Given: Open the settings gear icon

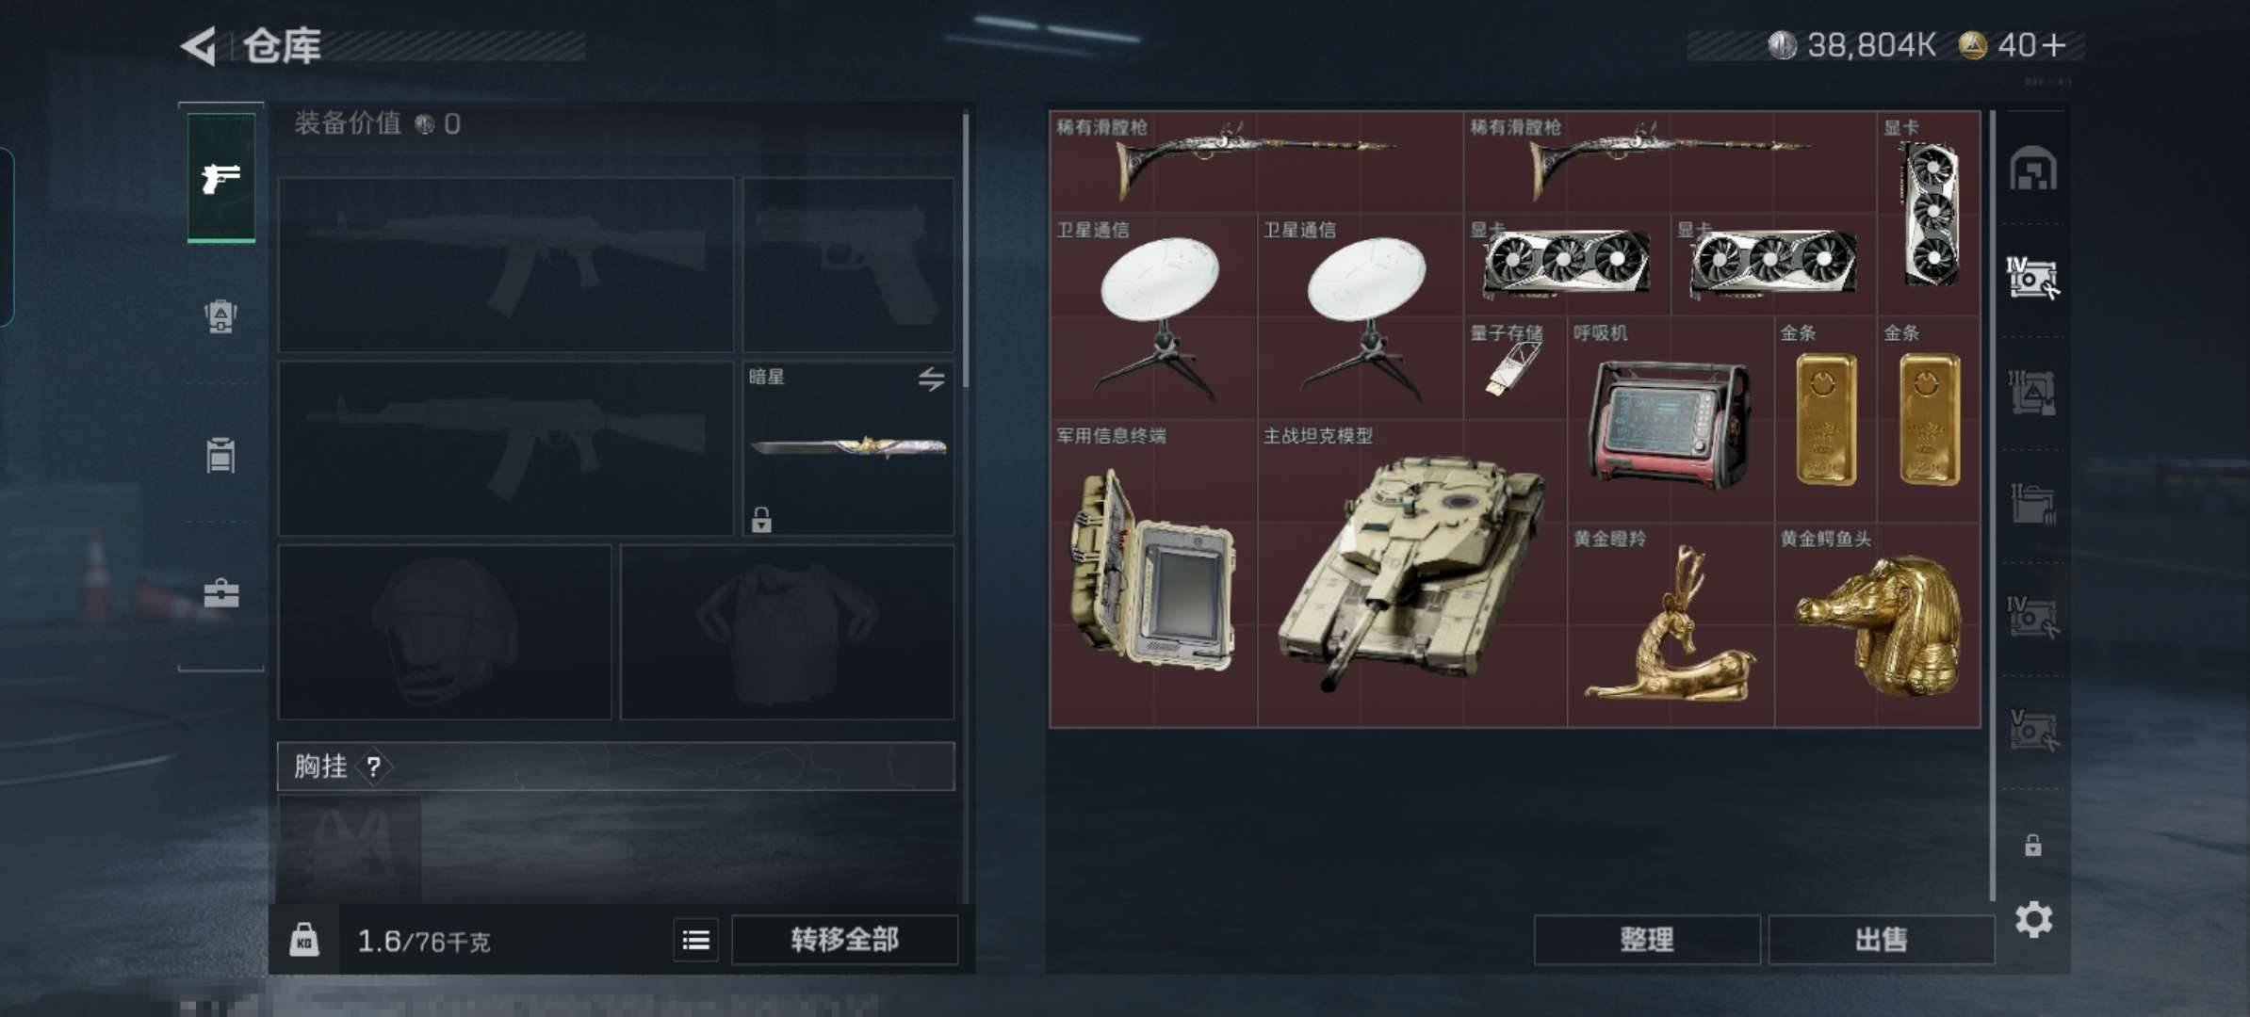Looking at the screenshot, I should (2033, 919).
